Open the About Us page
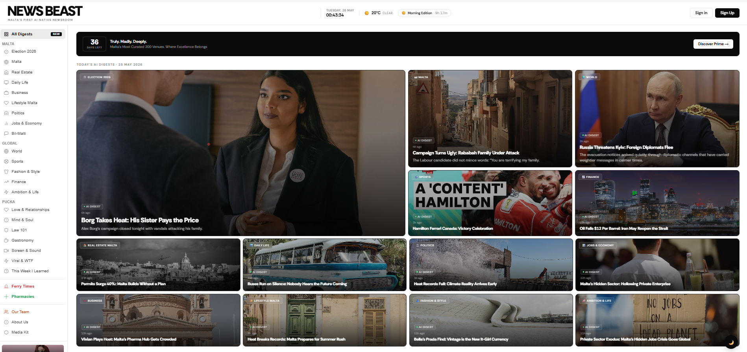Screen dimensions: 747x352 (x=20, y=322)
